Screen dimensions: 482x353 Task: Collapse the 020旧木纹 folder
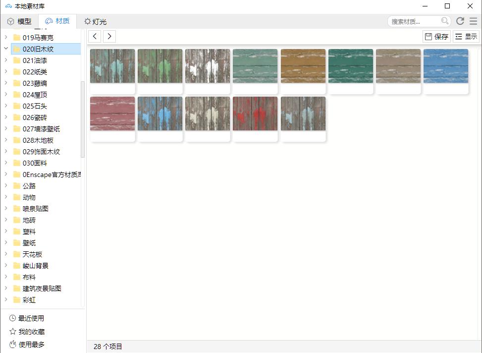[6, 49]
